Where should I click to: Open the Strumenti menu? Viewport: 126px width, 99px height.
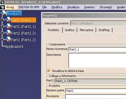pos(106,7)
